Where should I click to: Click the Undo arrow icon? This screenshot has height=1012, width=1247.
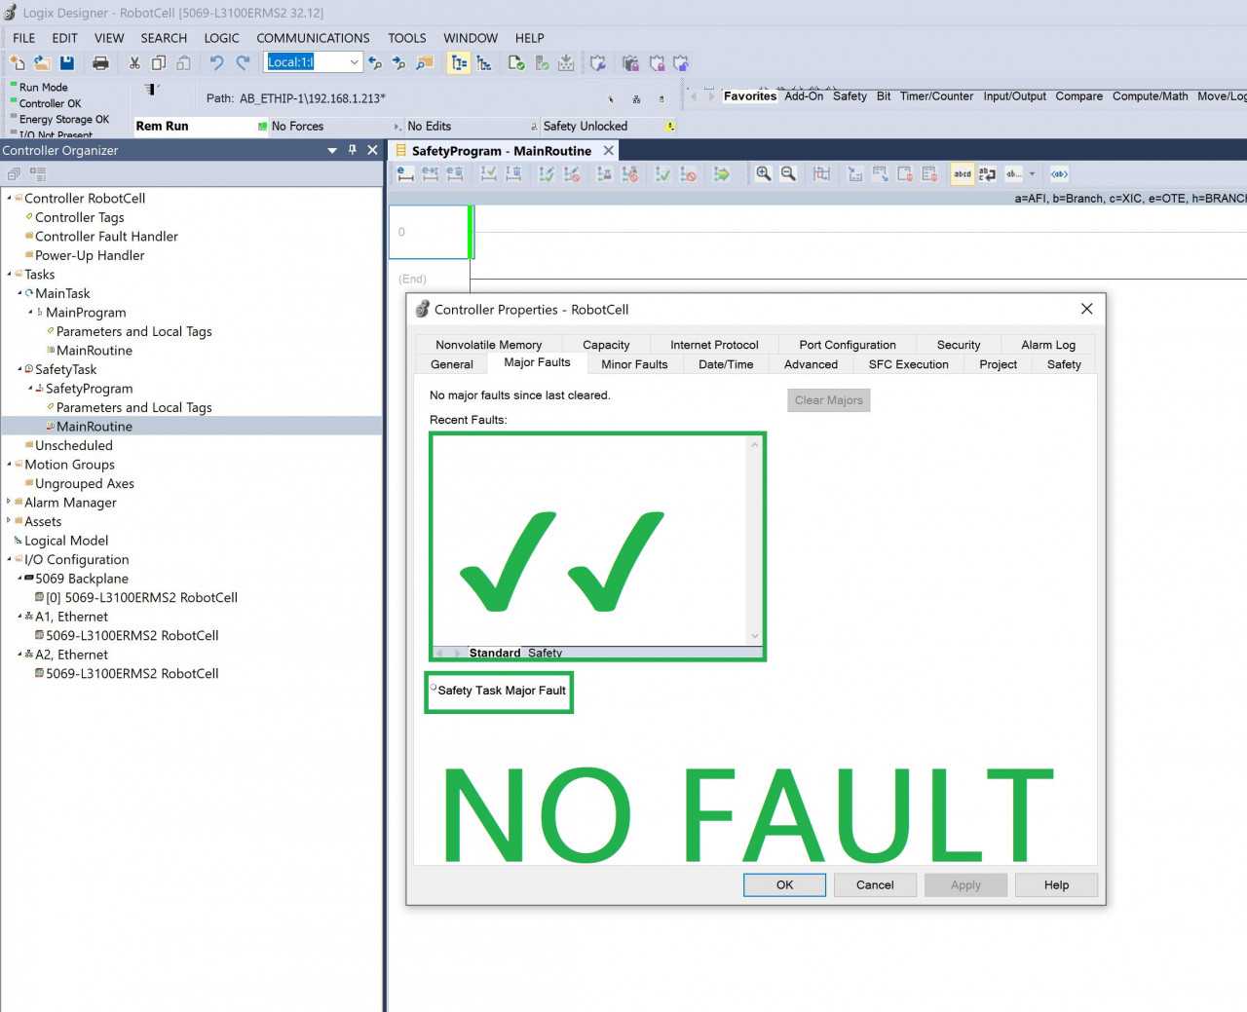point(216,62)
